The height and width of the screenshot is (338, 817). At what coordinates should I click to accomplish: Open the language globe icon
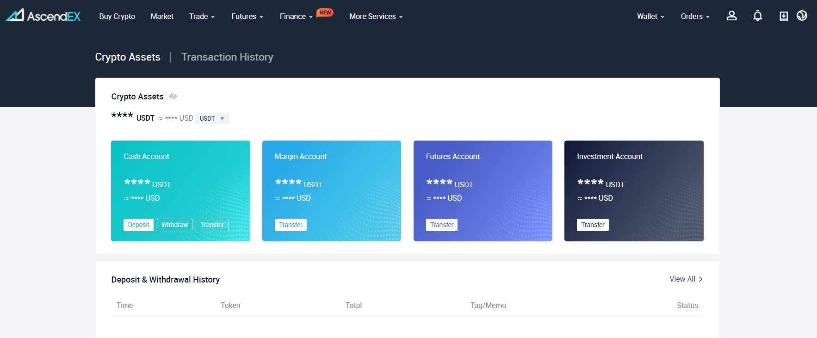coord(802,16)
